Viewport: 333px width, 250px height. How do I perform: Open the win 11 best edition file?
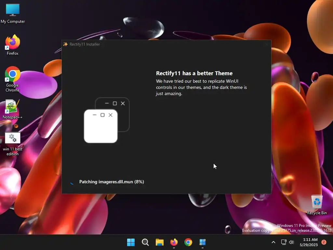click(13, 144)
